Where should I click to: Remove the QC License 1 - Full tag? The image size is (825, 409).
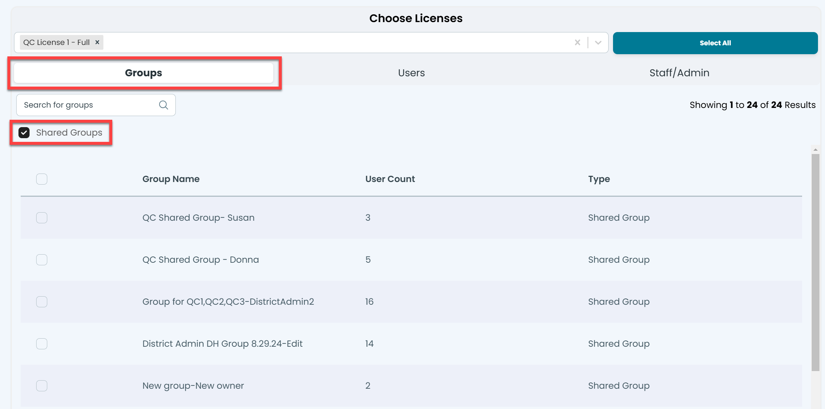(x=97, y=42)
